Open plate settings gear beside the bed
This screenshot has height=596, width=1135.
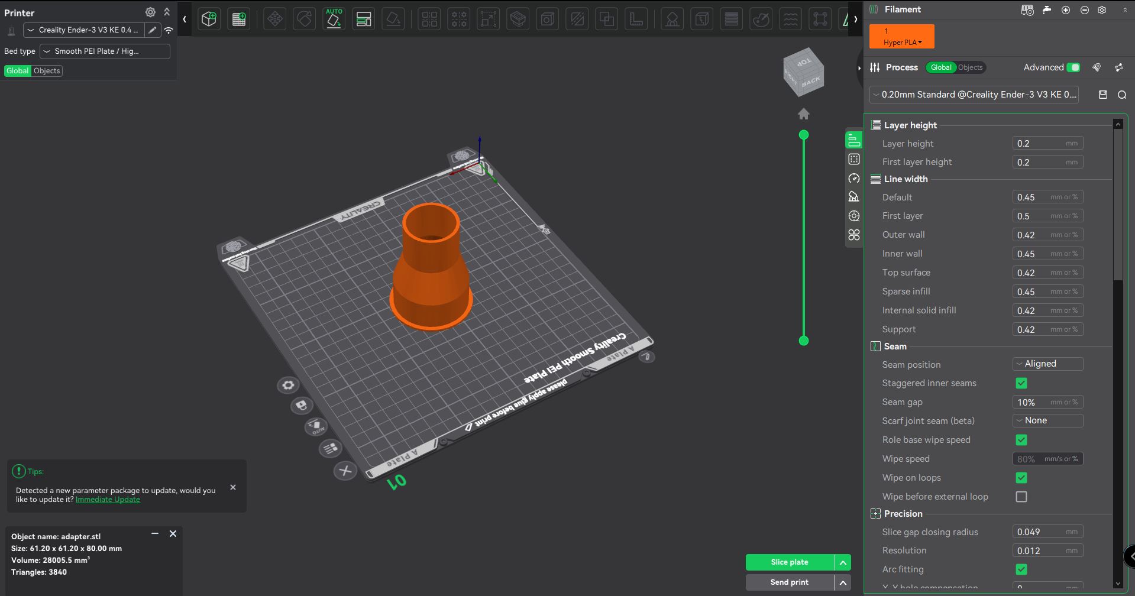point(288,386)
